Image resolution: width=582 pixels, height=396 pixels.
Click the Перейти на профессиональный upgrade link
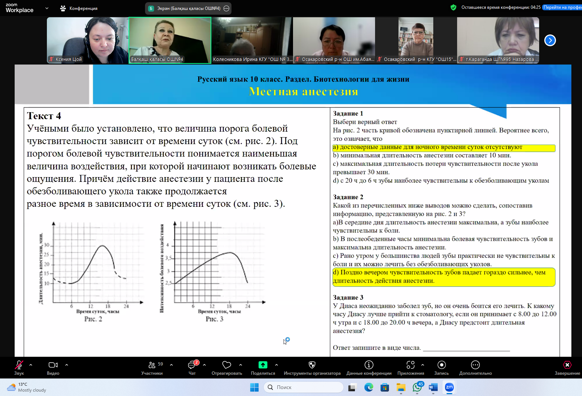(562, 7)
